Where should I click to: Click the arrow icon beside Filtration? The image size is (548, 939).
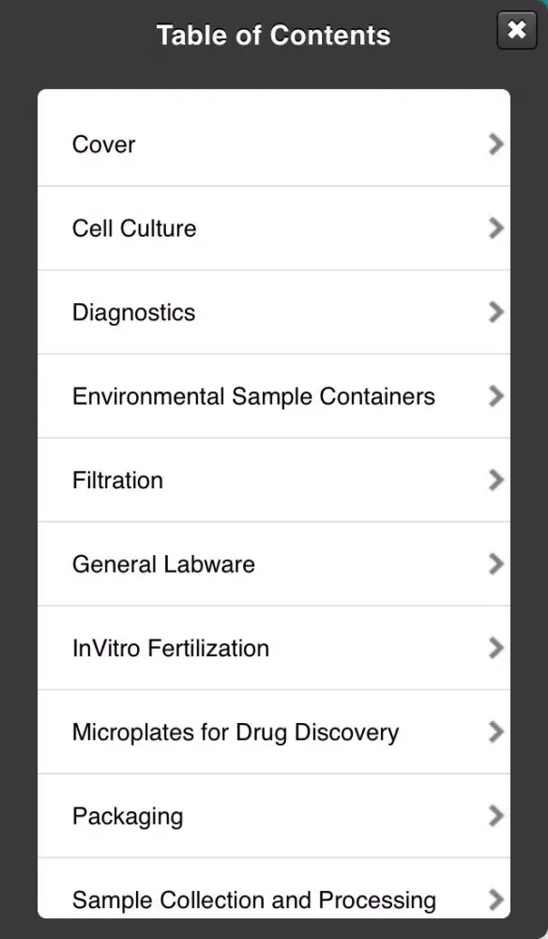(x=496, y=480)
